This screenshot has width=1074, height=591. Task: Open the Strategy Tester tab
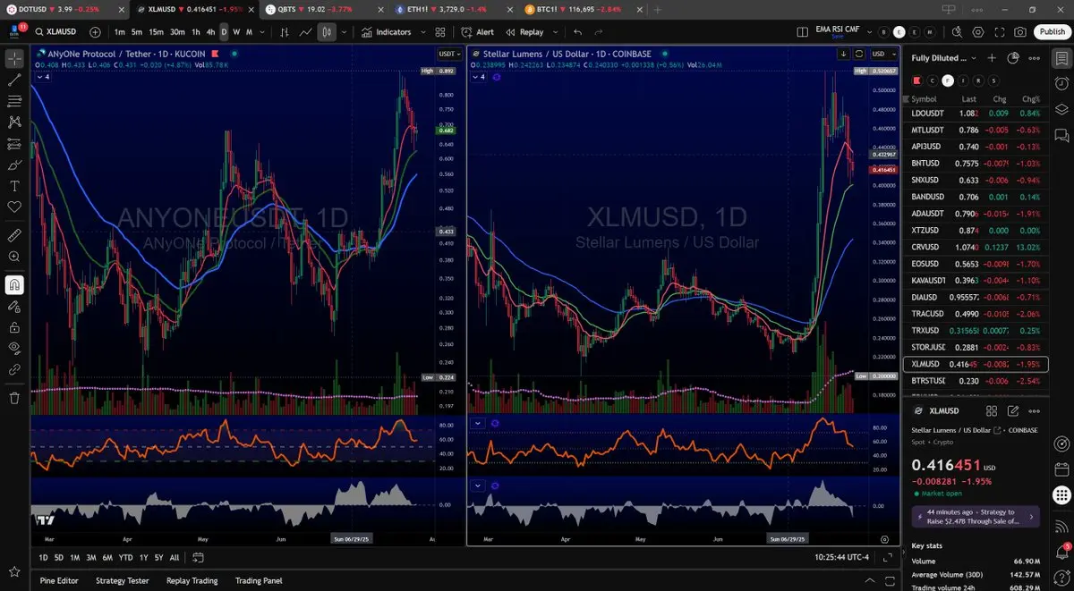123,580
